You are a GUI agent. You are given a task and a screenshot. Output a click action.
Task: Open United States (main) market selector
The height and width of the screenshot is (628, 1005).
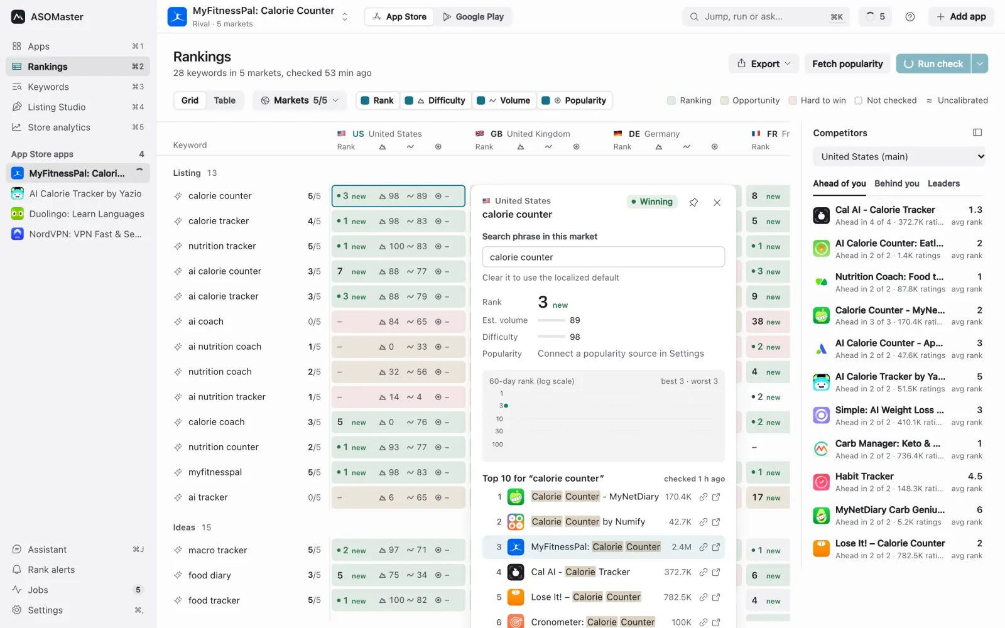point(899,156)
